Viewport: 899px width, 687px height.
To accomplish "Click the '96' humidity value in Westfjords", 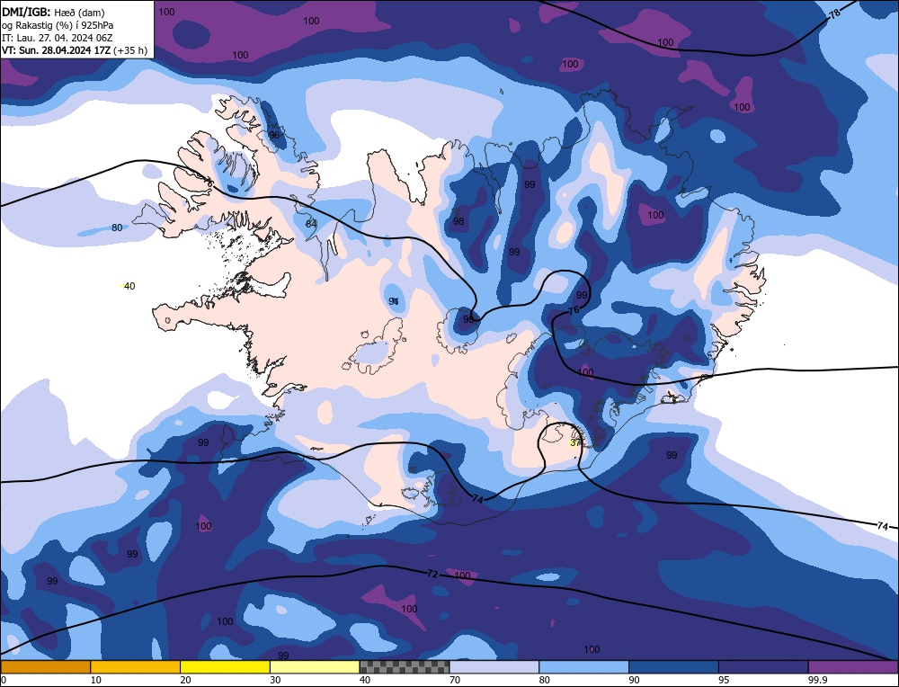I will (274, 135).
